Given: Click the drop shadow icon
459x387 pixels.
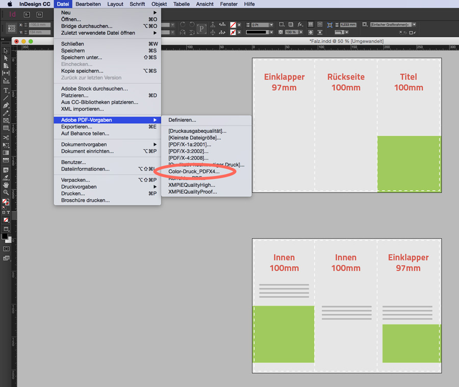Looking at the screenshot, I should tap(291, 24).
